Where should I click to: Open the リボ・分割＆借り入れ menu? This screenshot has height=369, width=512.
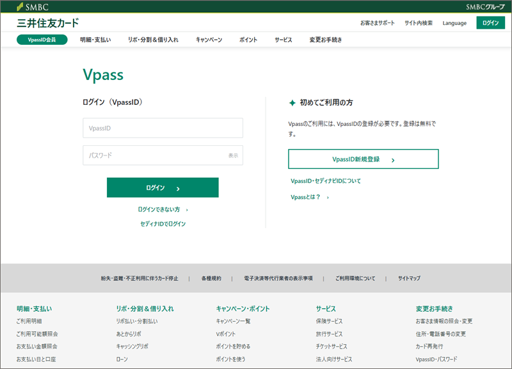click(x=153, y=40)
